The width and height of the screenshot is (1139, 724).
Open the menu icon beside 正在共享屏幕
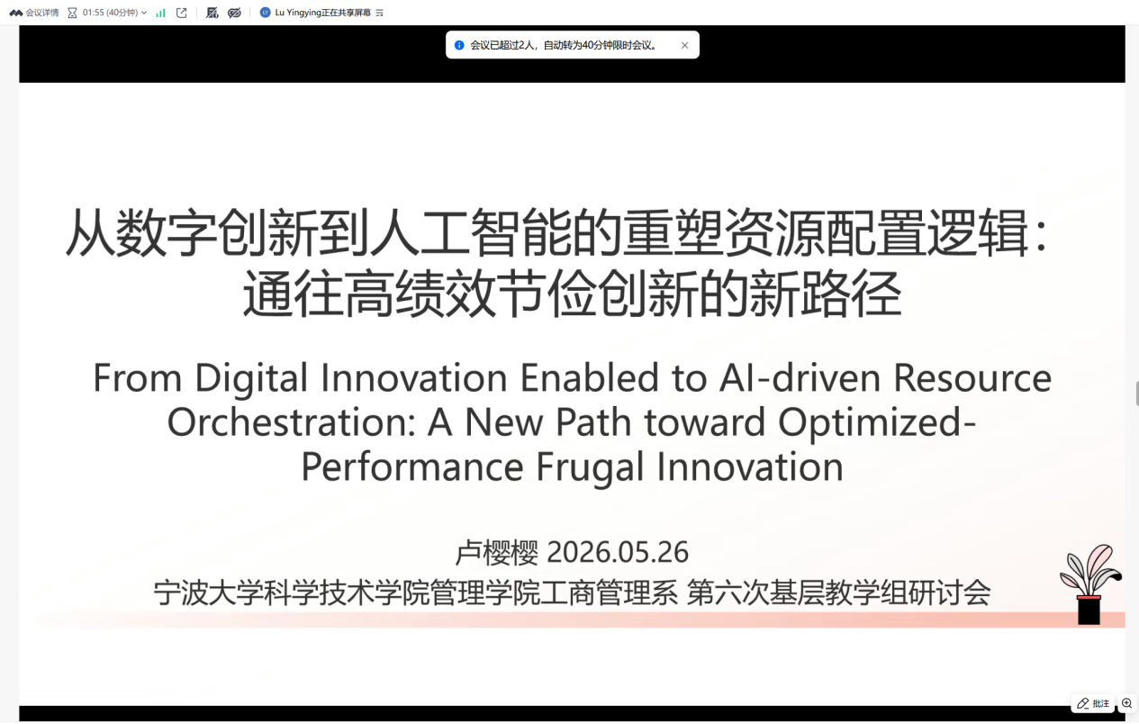[380, 13]
